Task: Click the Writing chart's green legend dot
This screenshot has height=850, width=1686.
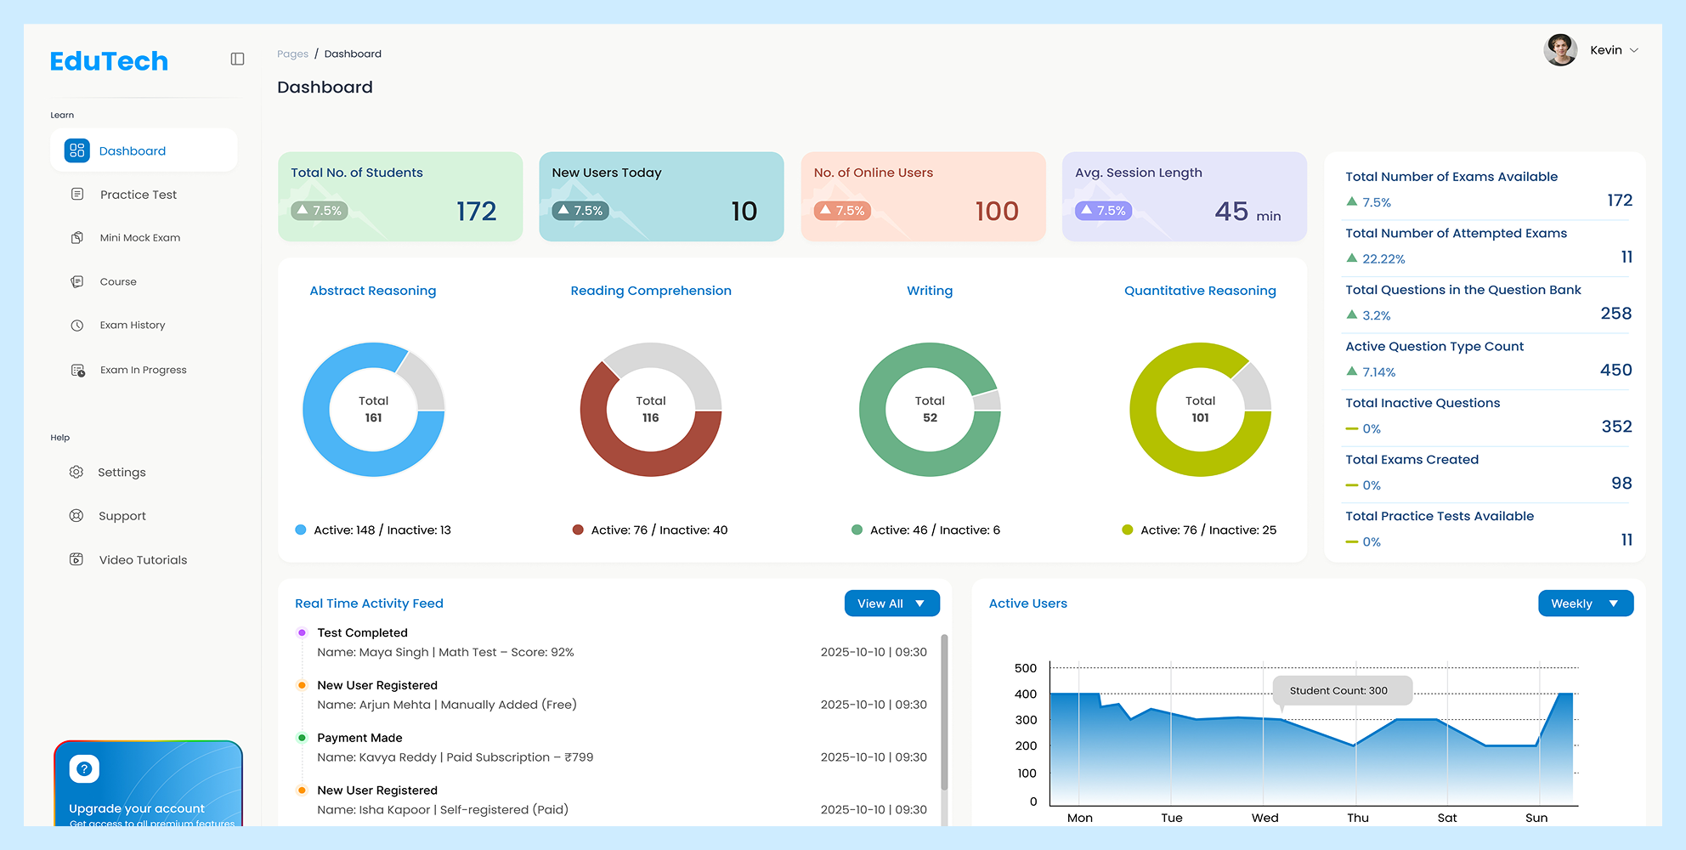Action: click(x=856, y=530)
